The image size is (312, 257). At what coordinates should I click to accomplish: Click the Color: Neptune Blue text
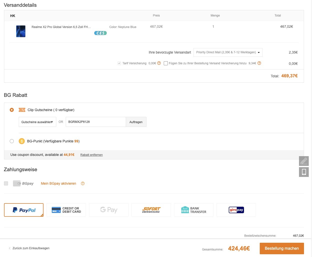(123, 27)
